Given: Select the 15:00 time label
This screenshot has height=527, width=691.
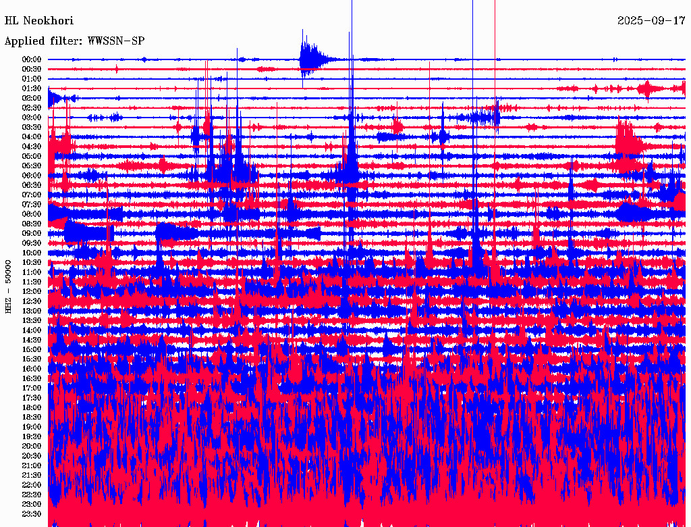Looking at the screenshot, I should 32,349.
